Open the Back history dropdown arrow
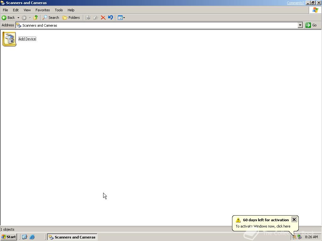Screen dimensions: 322x241 (18, 18)
